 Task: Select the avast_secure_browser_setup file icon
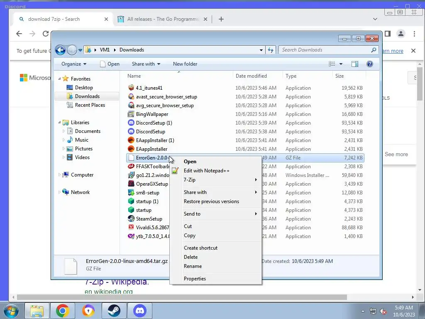point(131,96)
